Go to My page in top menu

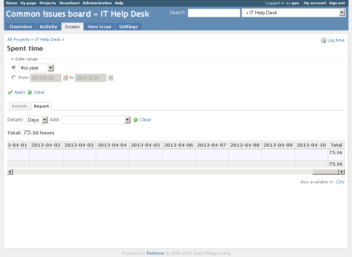28,3
